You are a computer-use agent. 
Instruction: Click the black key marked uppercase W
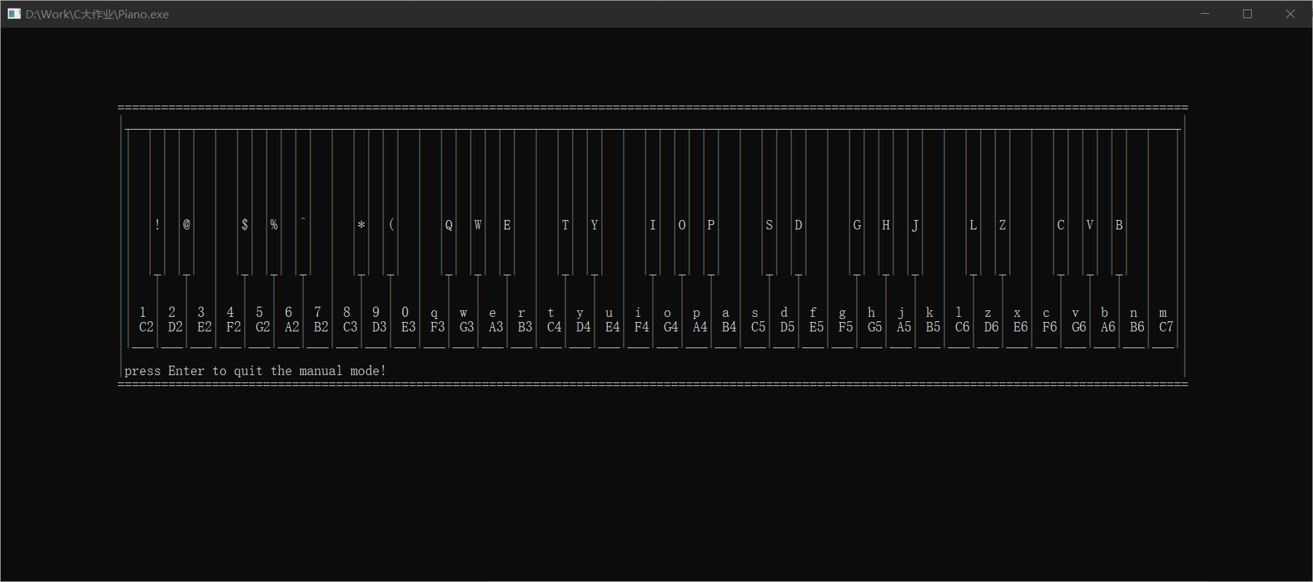click(x=478, y=204)
